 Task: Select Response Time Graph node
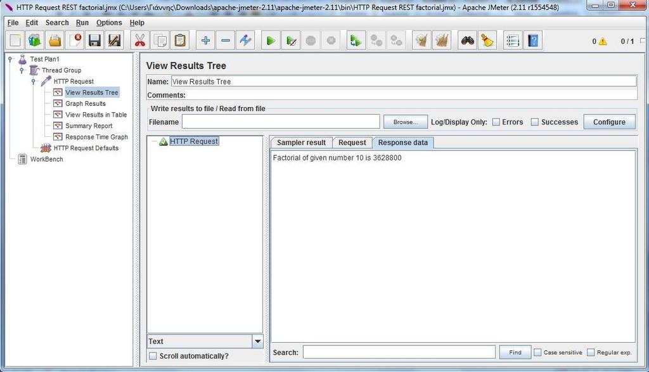[96, 137]
